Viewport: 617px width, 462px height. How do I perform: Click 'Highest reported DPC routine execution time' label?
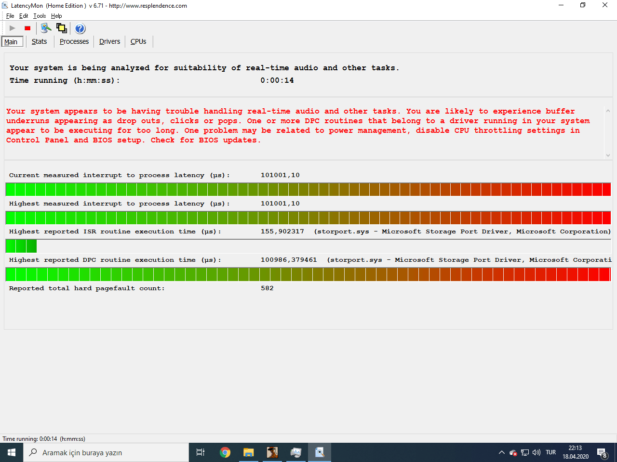point(115,260)
